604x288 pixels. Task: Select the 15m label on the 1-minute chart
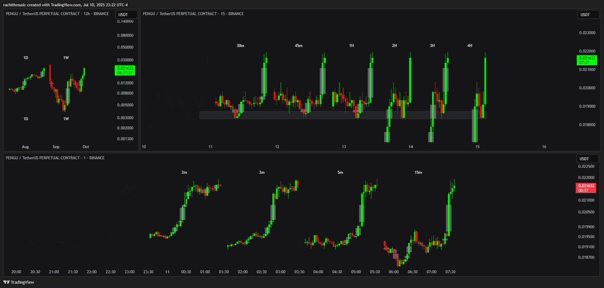pos(418,172)
